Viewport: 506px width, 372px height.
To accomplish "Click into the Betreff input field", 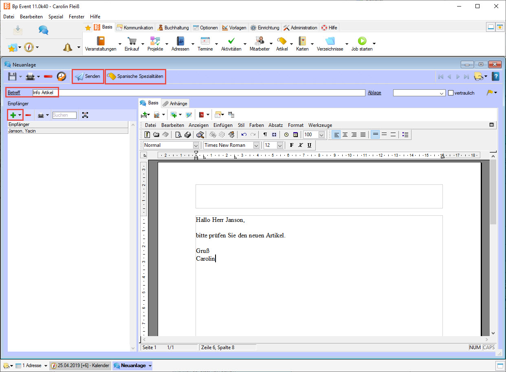I will 204,93.
